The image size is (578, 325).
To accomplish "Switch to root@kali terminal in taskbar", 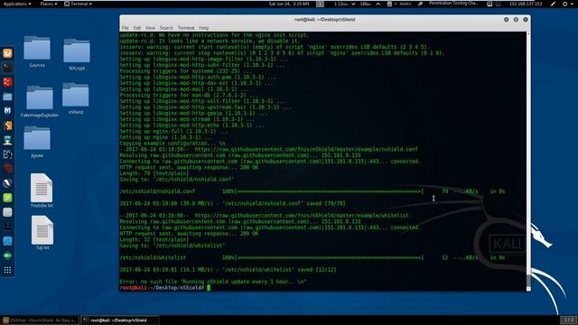I will [120, 320].
